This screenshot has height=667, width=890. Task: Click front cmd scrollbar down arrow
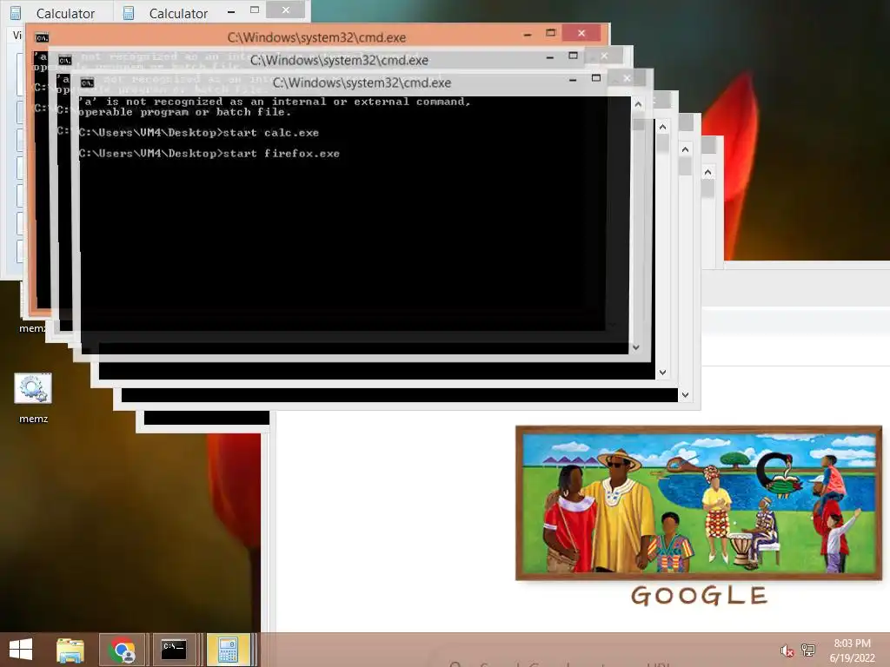coord(636,347)
